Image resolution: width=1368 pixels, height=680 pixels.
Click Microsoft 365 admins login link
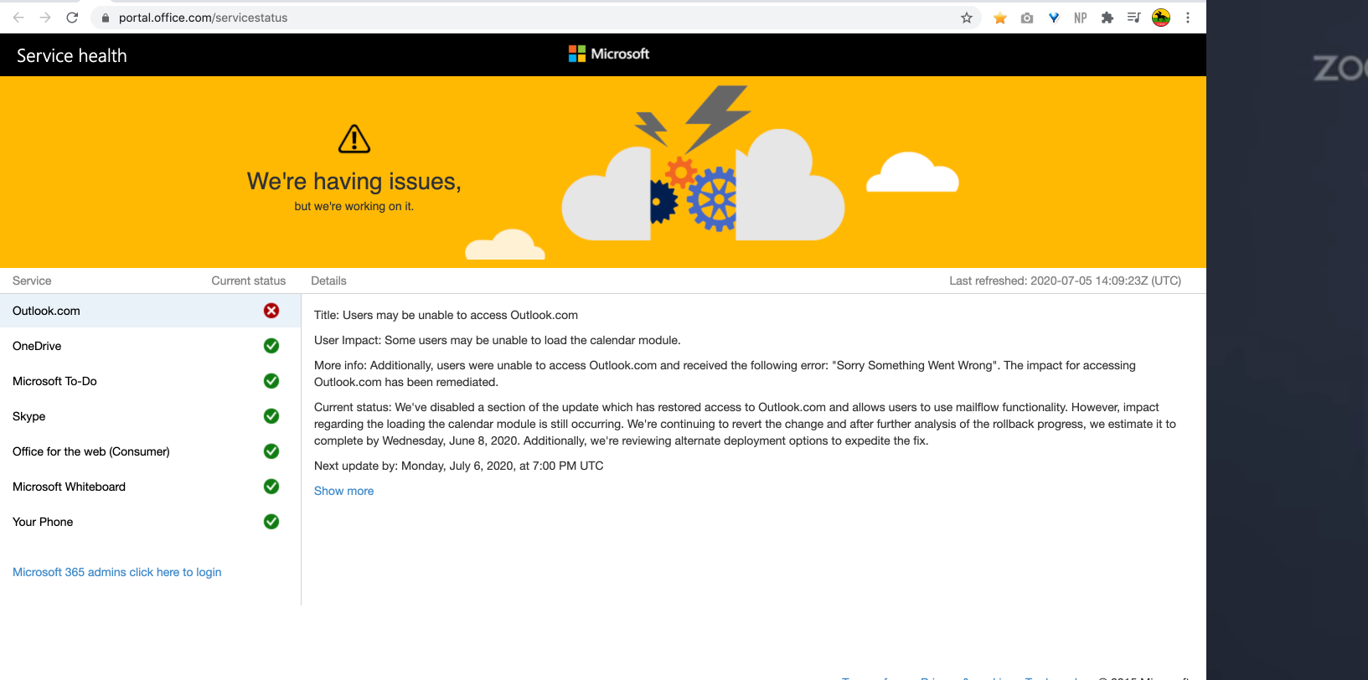(117, 572)
